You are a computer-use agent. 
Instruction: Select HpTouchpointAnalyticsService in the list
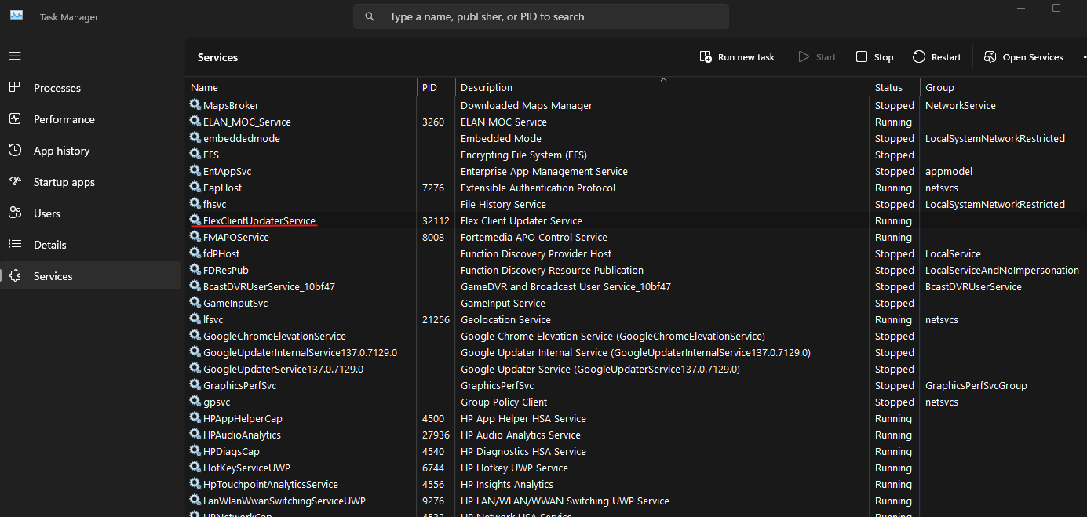[271, 484]
